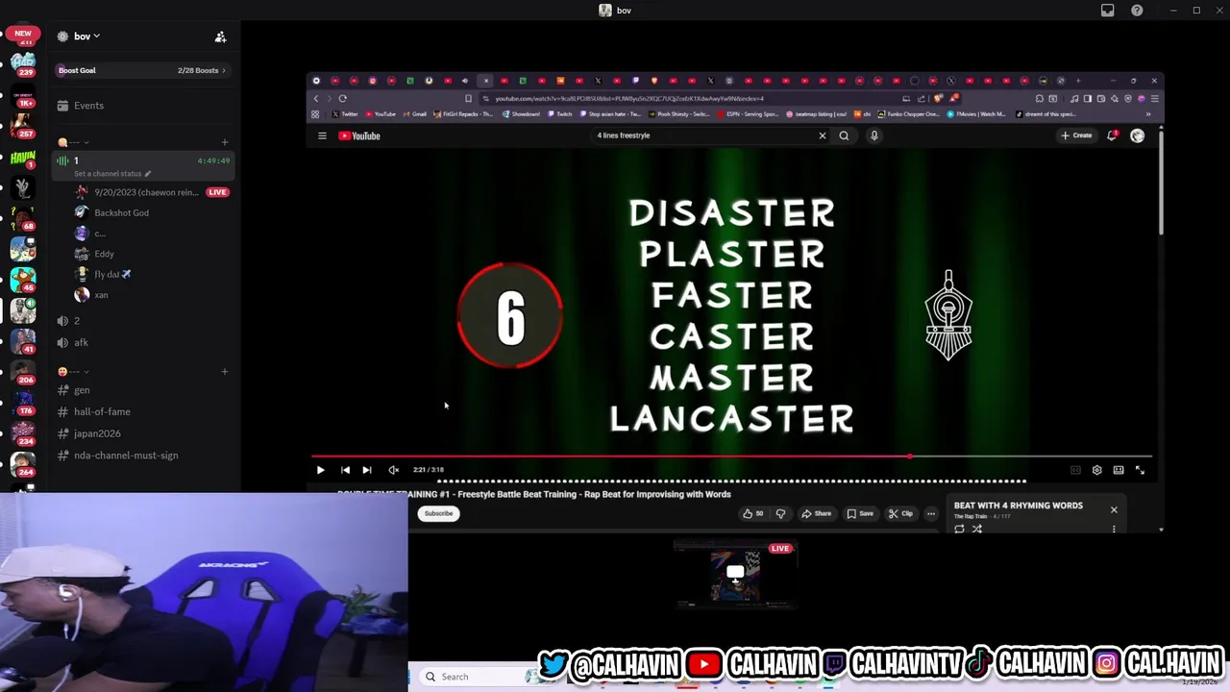Watch the LIVE stream of 9/20/2023 user

[x=218, y=192]
